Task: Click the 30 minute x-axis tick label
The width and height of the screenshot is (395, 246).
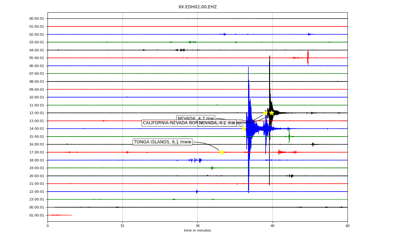Action: (197, 226)
